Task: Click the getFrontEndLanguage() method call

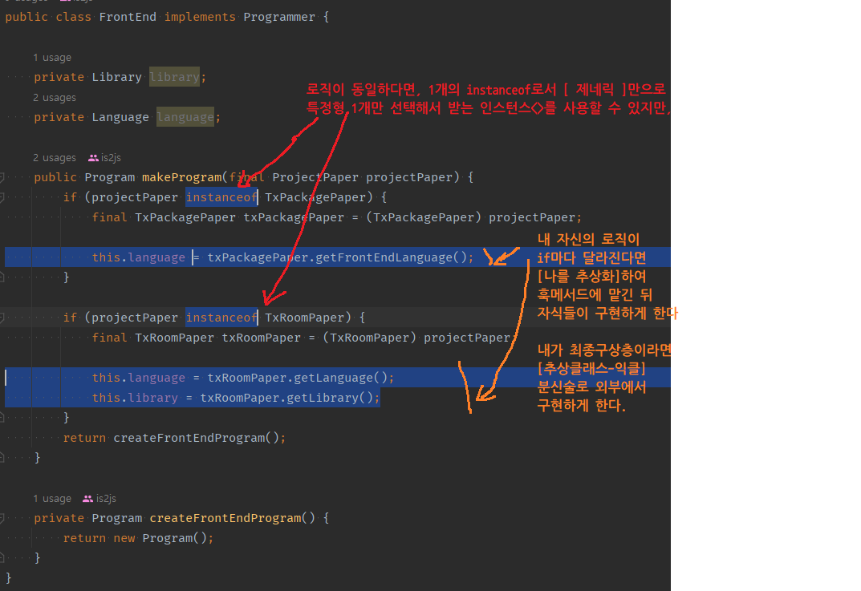Action: click(x=391, y=258)
